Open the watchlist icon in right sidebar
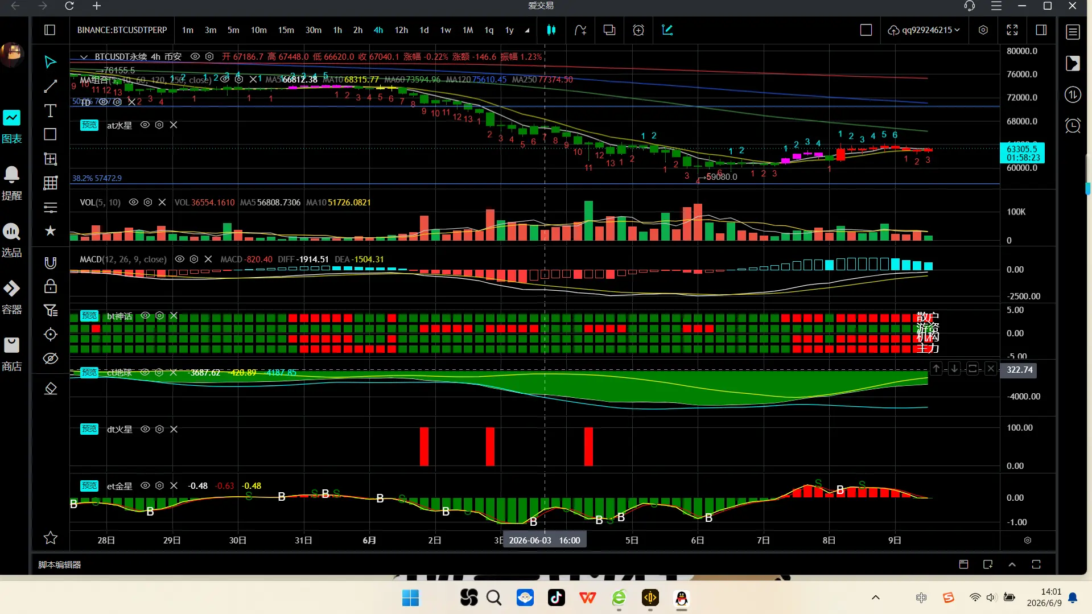The width and height of the screenshot is (1092, 614). point(1073,32)
